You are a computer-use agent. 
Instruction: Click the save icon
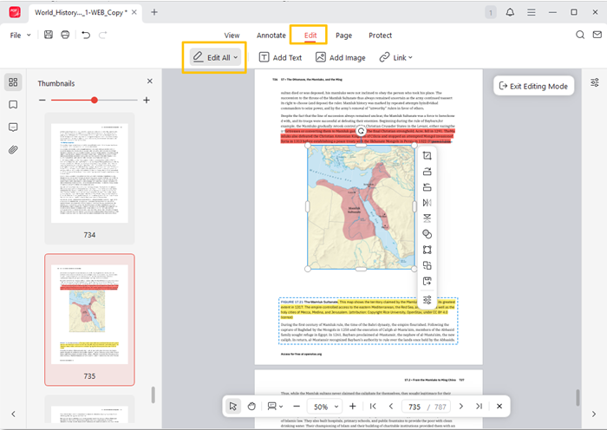coord(47,35)
